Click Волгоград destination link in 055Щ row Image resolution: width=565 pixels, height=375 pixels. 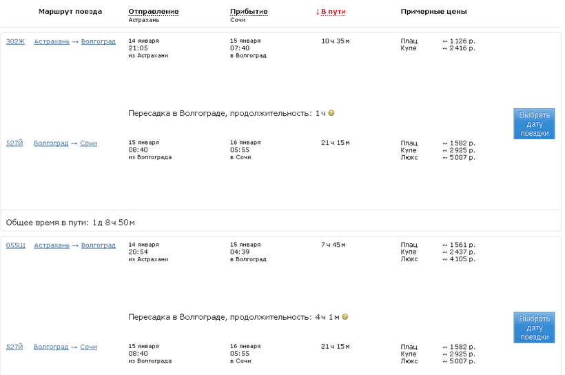click(99, 245)
